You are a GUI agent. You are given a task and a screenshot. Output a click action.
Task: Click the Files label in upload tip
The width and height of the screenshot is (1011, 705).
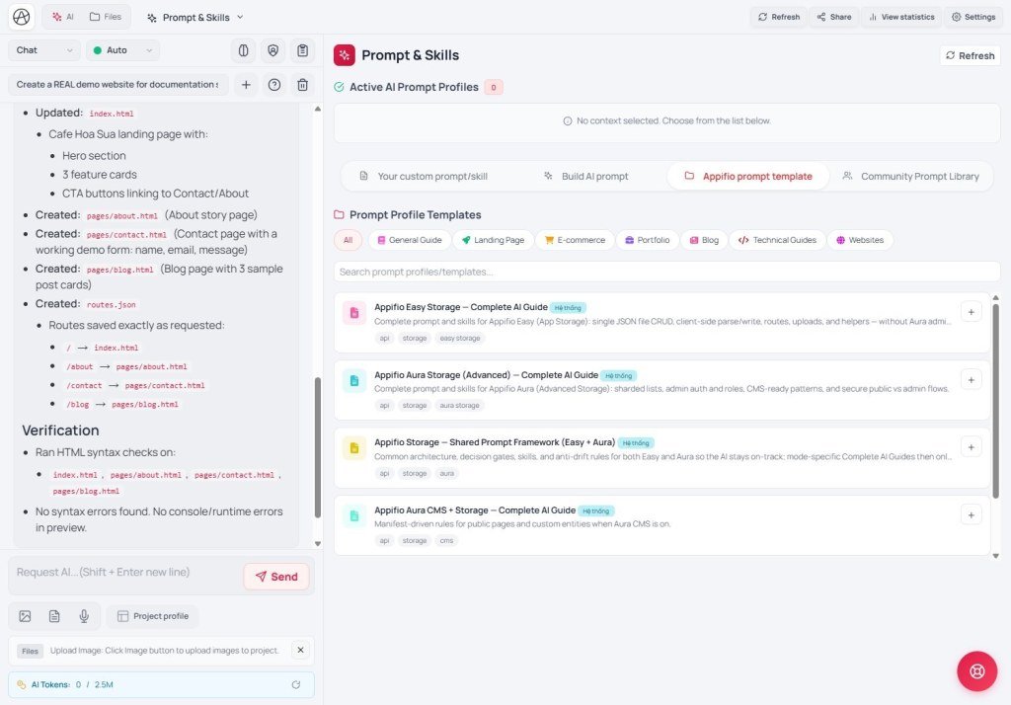pyautogui.click(x=30, y=651)
